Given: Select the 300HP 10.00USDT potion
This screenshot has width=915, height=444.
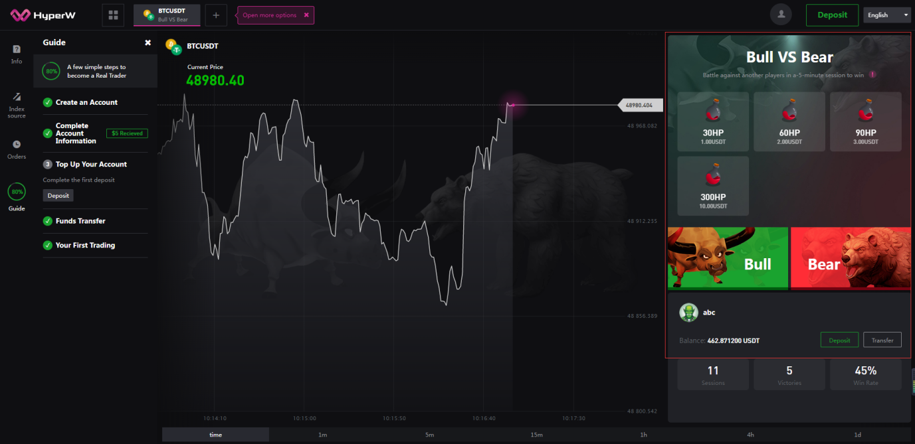Looking at the screenshot, I should pyautogui.click(x=713, y=186).
